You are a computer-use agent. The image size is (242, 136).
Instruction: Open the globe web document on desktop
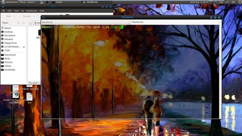coord(16,94)
